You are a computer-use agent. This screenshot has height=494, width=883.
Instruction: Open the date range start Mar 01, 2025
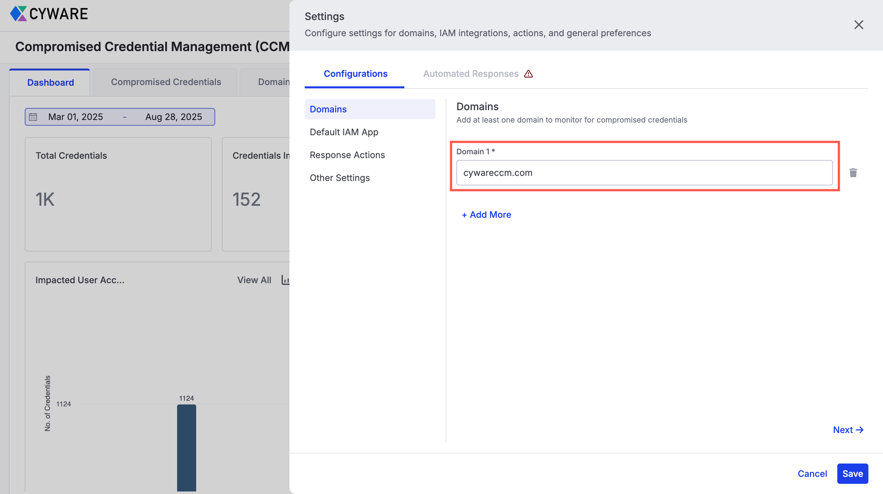[x=76, y=117]
